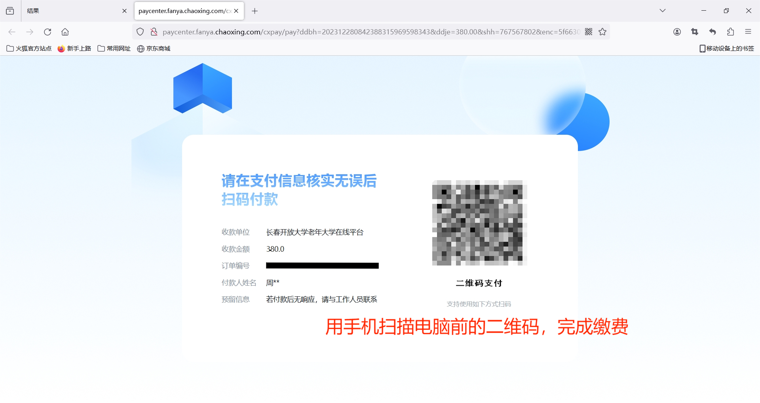The width and height of the screenshot is (760, 403).
Task: Open 常用网址 bookmark folder
Action: (x=114, y=49)
